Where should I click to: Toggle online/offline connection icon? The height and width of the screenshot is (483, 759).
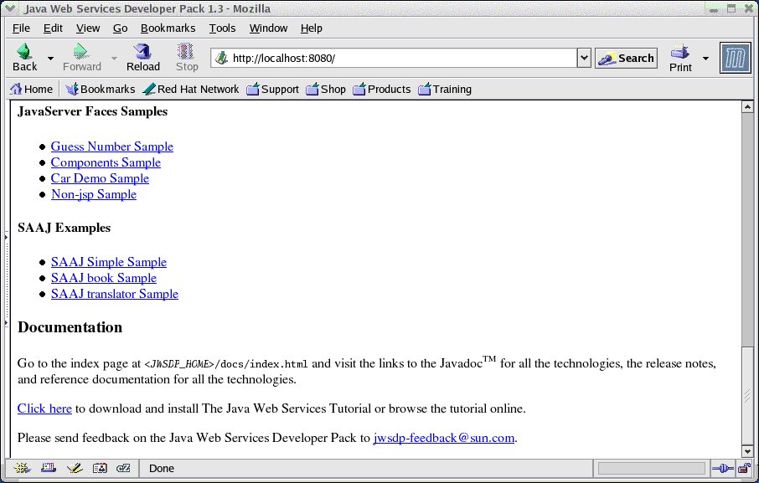pyautogui.click(x=721, y=468)
